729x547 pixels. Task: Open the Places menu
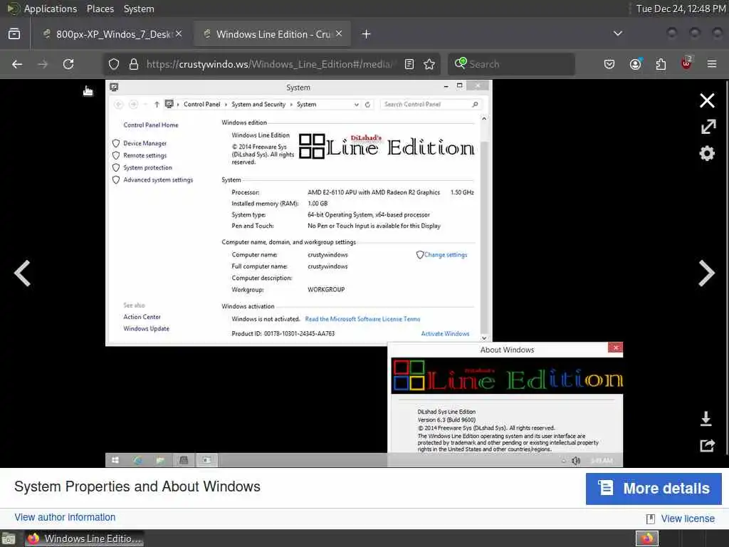[100, 9]
